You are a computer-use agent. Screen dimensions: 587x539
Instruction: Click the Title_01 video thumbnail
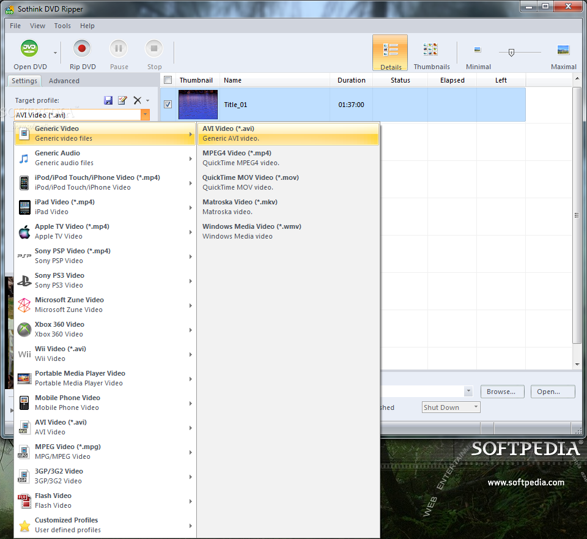click(x=198, y=105)
